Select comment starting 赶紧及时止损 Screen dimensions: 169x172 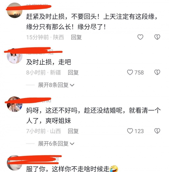(x=92, y=22)
